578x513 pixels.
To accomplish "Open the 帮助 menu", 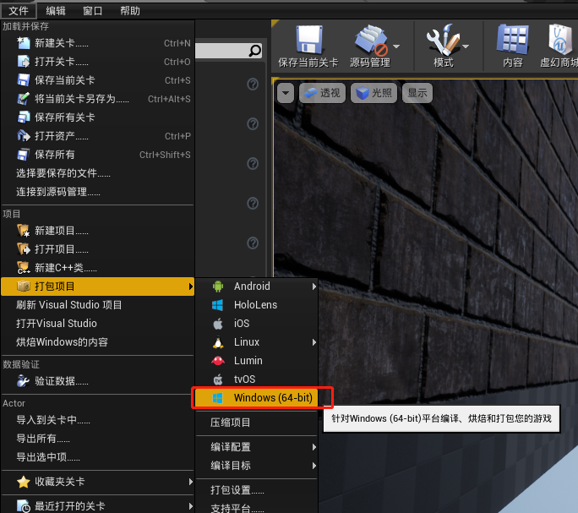I will [x=130, y=11].
